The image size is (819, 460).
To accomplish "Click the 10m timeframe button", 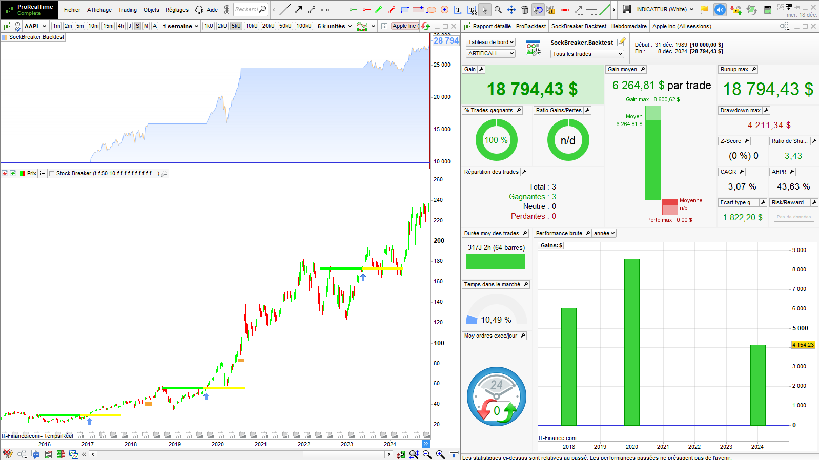I will pyautogui.click(x=93, y=26).
